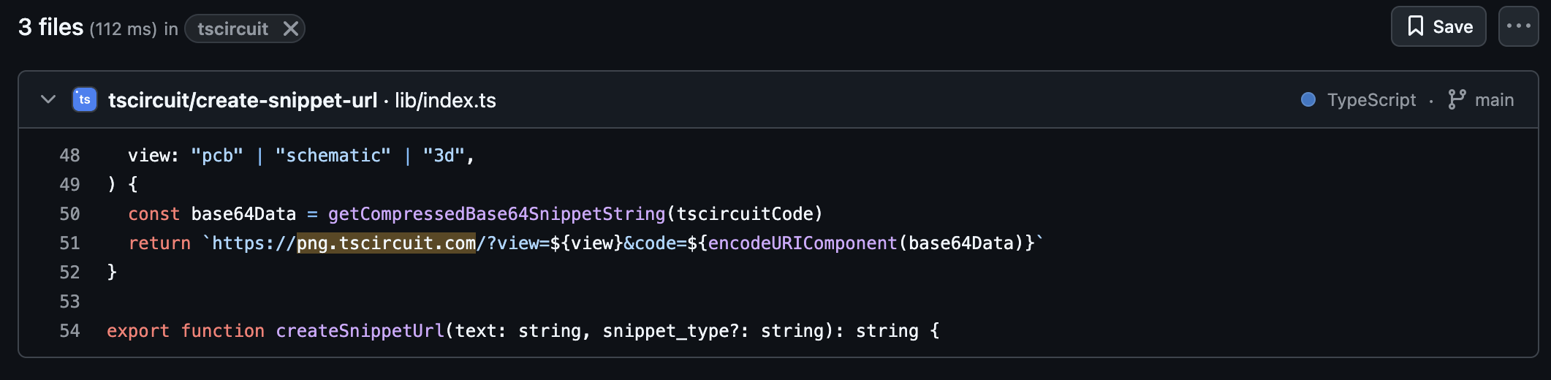Click the git branch icon

click(1456, 99)
